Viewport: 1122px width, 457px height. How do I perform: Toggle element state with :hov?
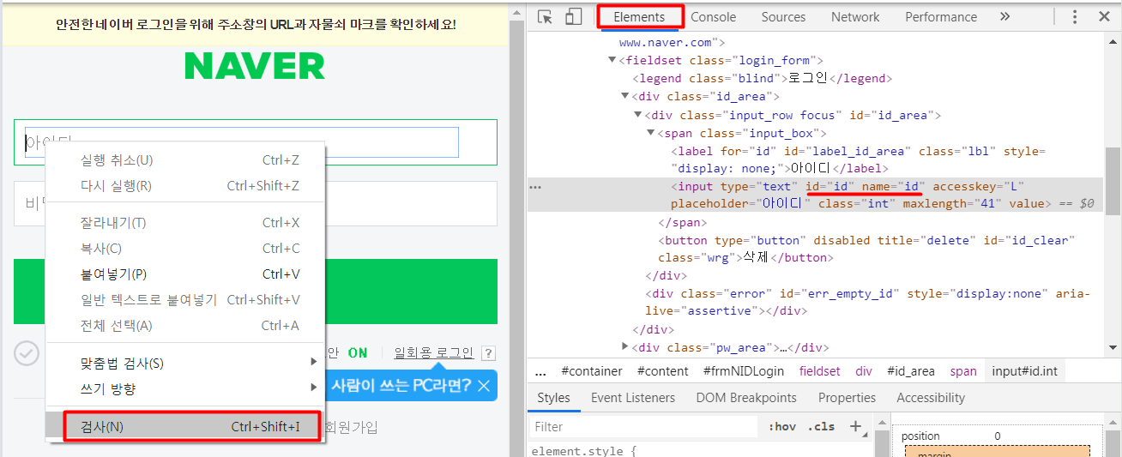coord(781,427)
